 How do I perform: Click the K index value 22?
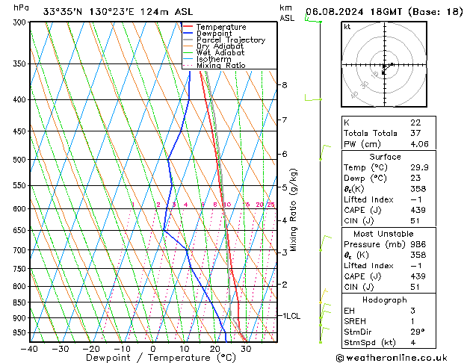(415, 122)
